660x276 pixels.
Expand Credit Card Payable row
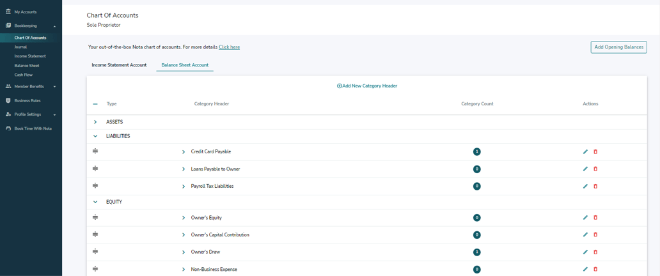click(184, 152)
